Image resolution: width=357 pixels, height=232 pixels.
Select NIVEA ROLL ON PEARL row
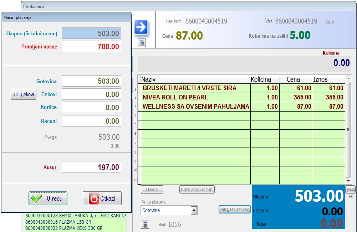click(196, 97)
